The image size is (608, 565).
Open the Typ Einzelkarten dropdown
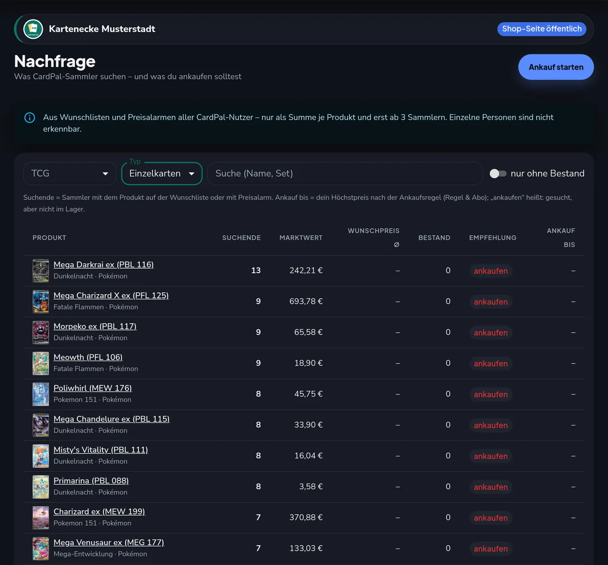(x=162, y=174)
